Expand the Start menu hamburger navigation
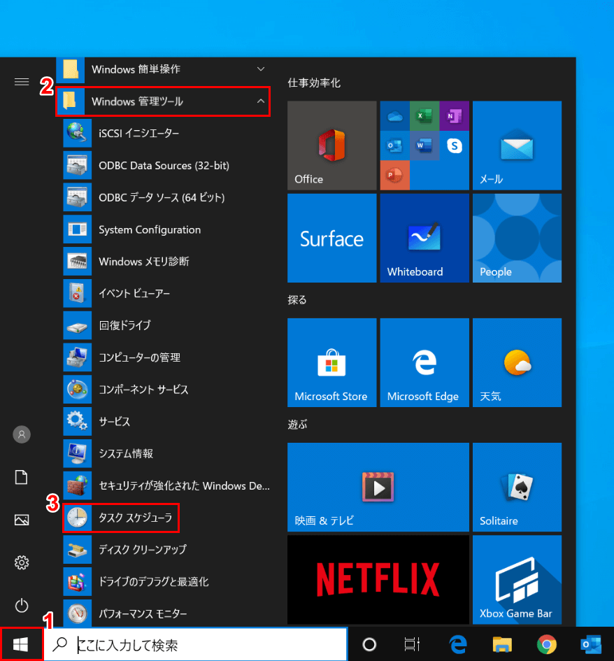Viewport: 614px width, 661px height. tap(22, 82)
